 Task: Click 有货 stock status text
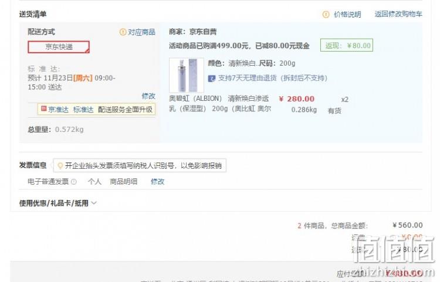[334, 111]
